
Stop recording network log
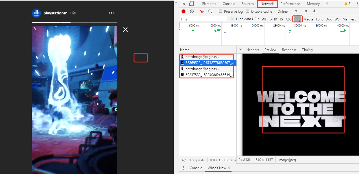click(x=184, y=11)
